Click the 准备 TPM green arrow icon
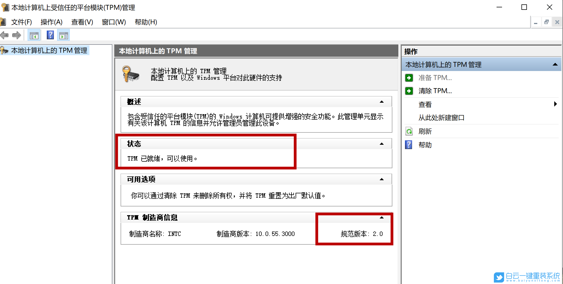 (x=409, y=78)
